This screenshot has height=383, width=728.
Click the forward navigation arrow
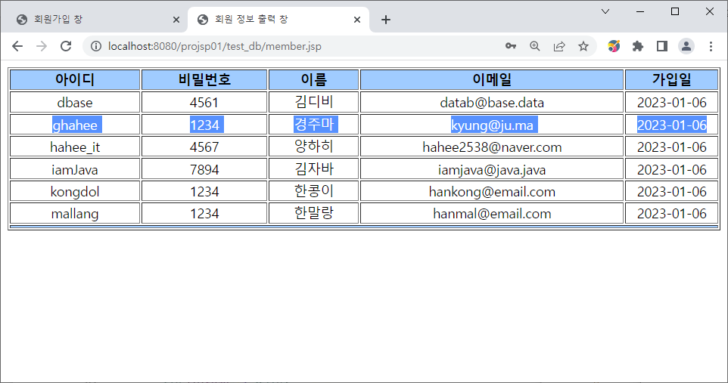point(42,46)
